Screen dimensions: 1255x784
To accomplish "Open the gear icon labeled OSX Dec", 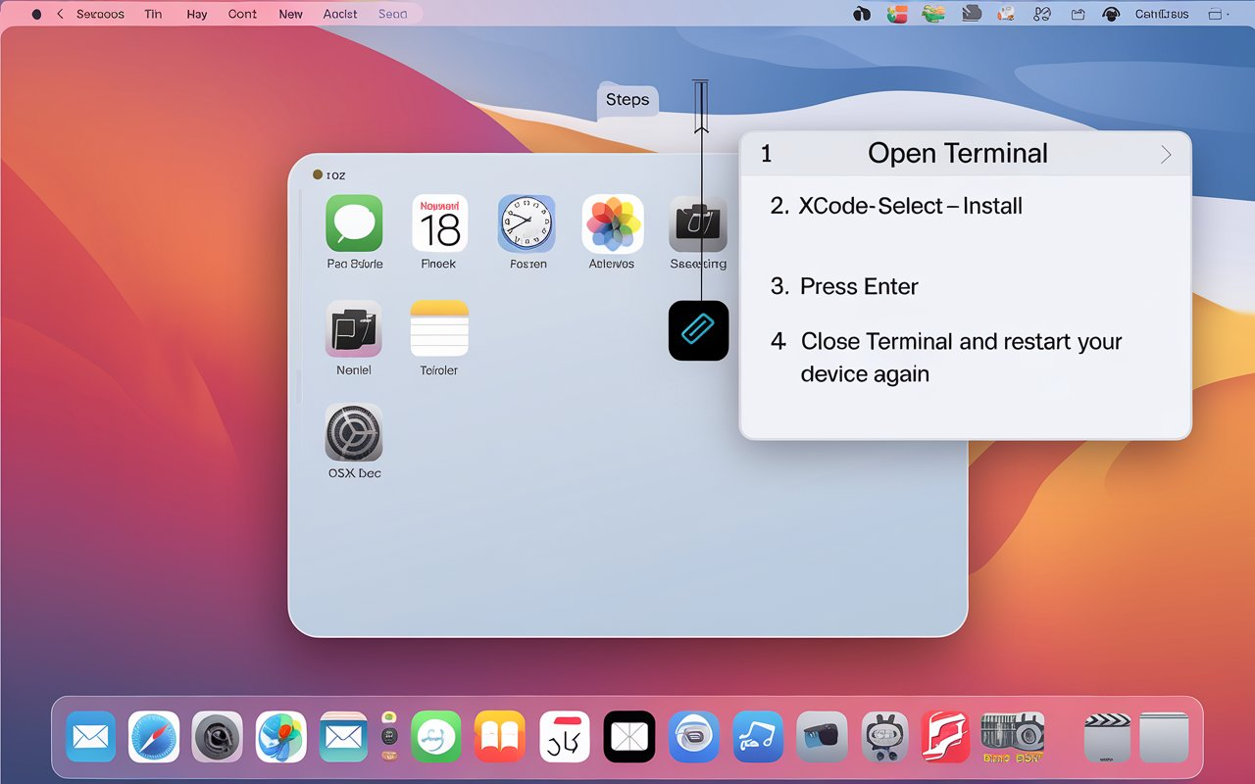I will point(354,432).
